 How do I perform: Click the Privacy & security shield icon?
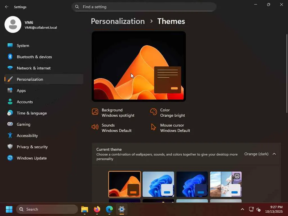10,147
